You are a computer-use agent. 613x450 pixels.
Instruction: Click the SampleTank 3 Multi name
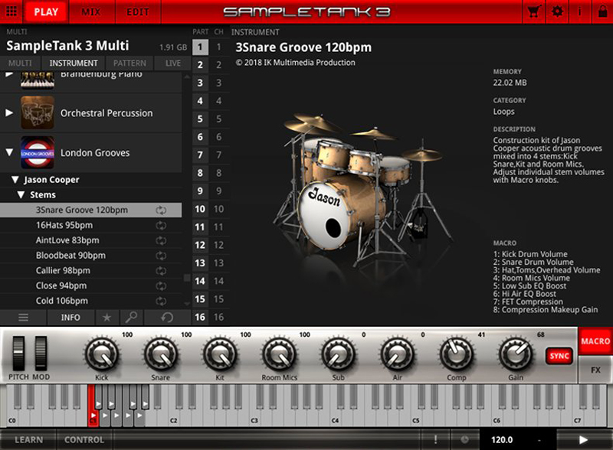[x=67, y=46]
